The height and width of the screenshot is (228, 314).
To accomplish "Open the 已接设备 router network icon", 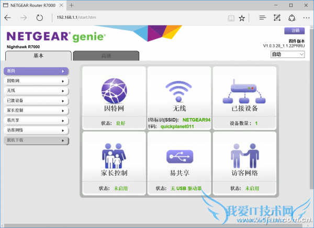I will pyautogui.click(x=244, y=91).
